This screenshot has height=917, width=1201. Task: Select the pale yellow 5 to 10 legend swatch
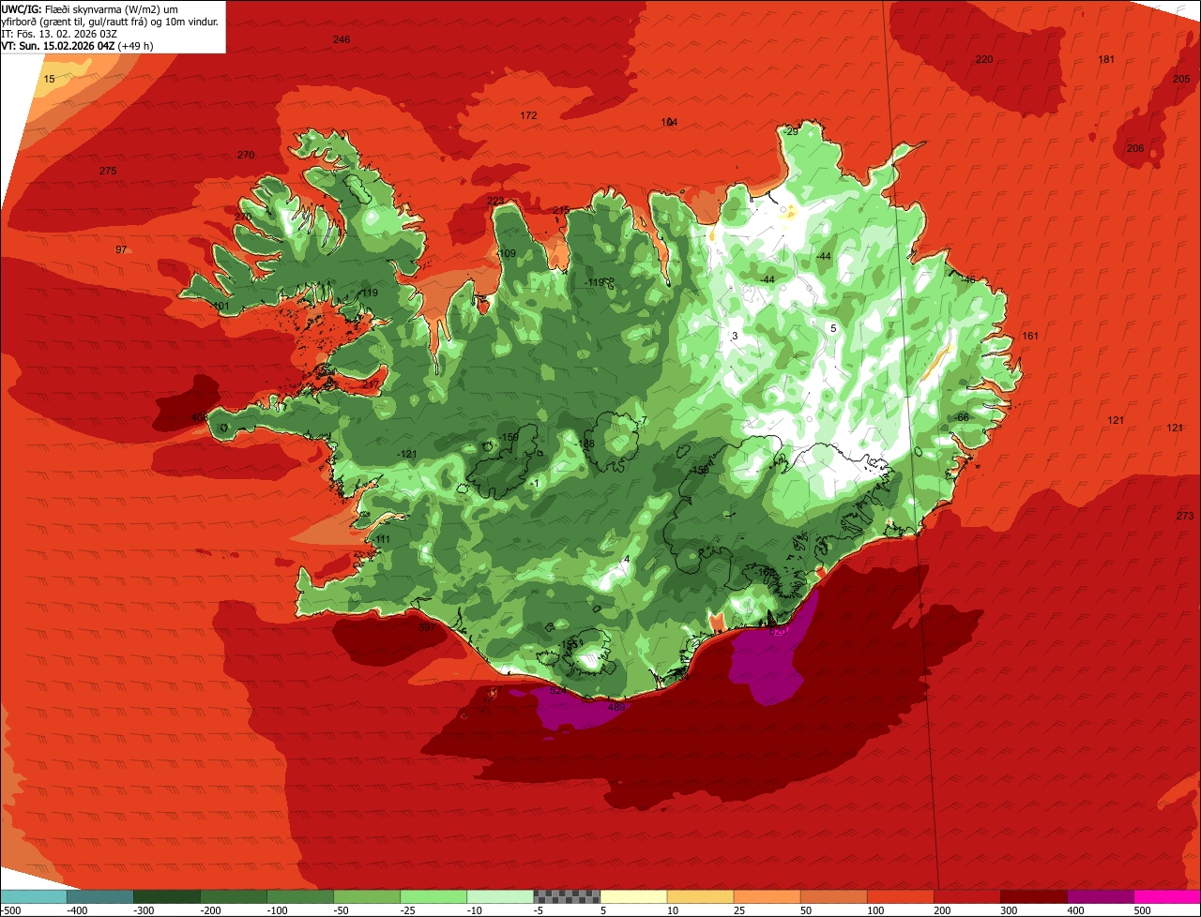coord(633,896)
